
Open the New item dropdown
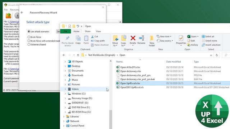pyautogui.click(x=164, y=37)
